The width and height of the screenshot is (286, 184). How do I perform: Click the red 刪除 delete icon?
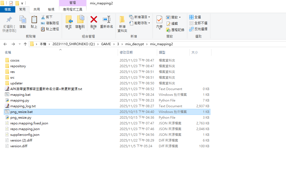pyautogui.click(x=94, y=20)
